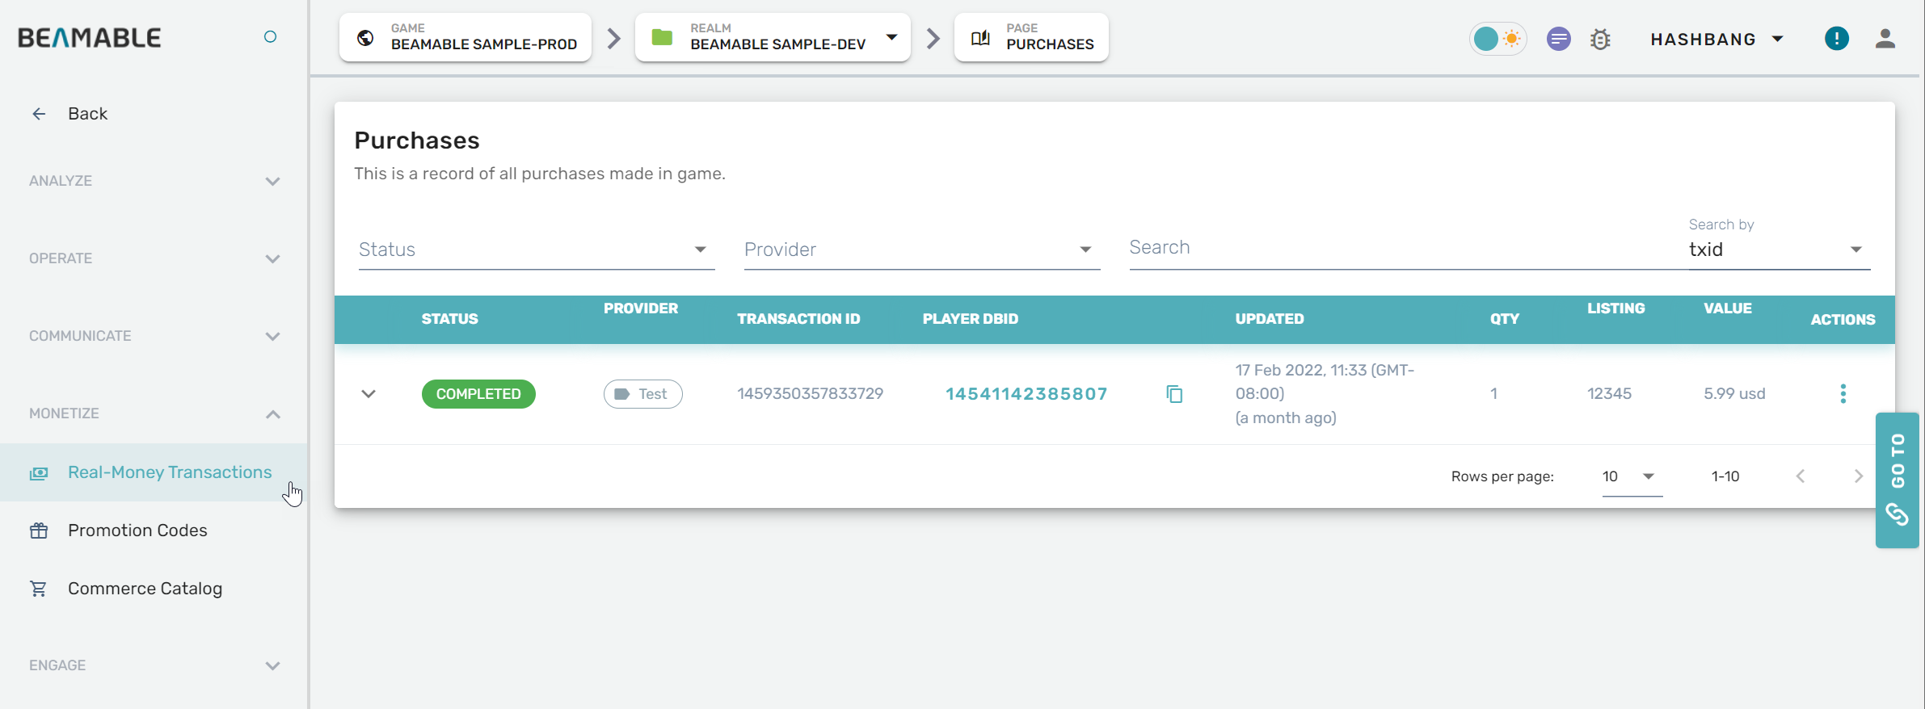Screen dimensions: 1925x709
Task: Copy the player DBID to clipboard
Action: point(1174,394)
